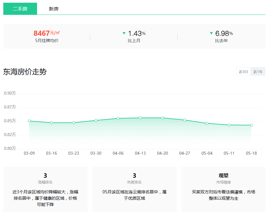Click the 05-18 date axis label
Viewport: 268px width, 212px height.
[251, 153]
